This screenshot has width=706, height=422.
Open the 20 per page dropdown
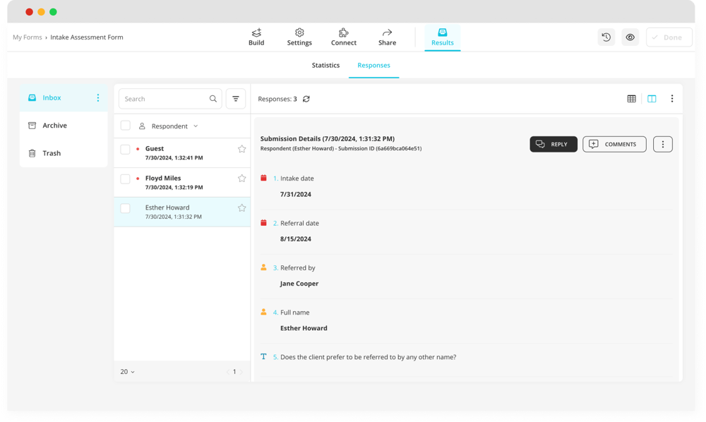[x=127, y=372]
